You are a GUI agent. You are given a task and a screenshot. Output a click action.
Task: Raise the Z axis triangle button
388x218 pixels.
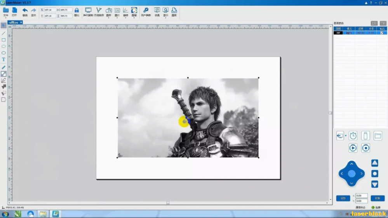pos(375,163)
